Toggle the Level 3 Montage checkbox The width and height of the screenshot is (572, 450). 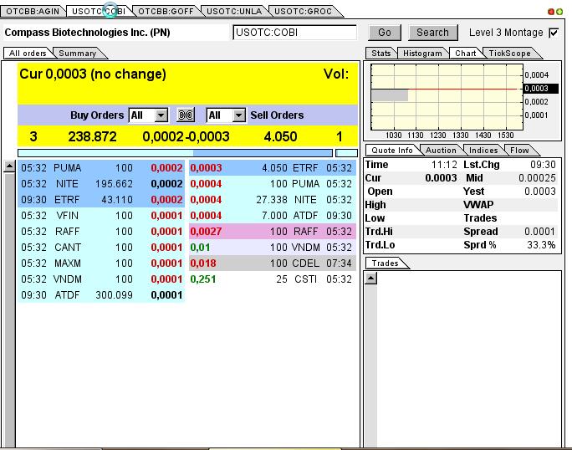pos(554,33)
